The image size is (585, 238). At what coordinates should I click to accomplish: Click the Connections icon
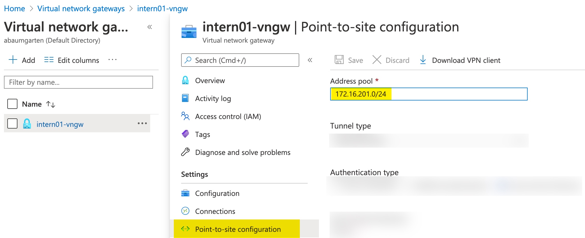(x=186, y=211)
